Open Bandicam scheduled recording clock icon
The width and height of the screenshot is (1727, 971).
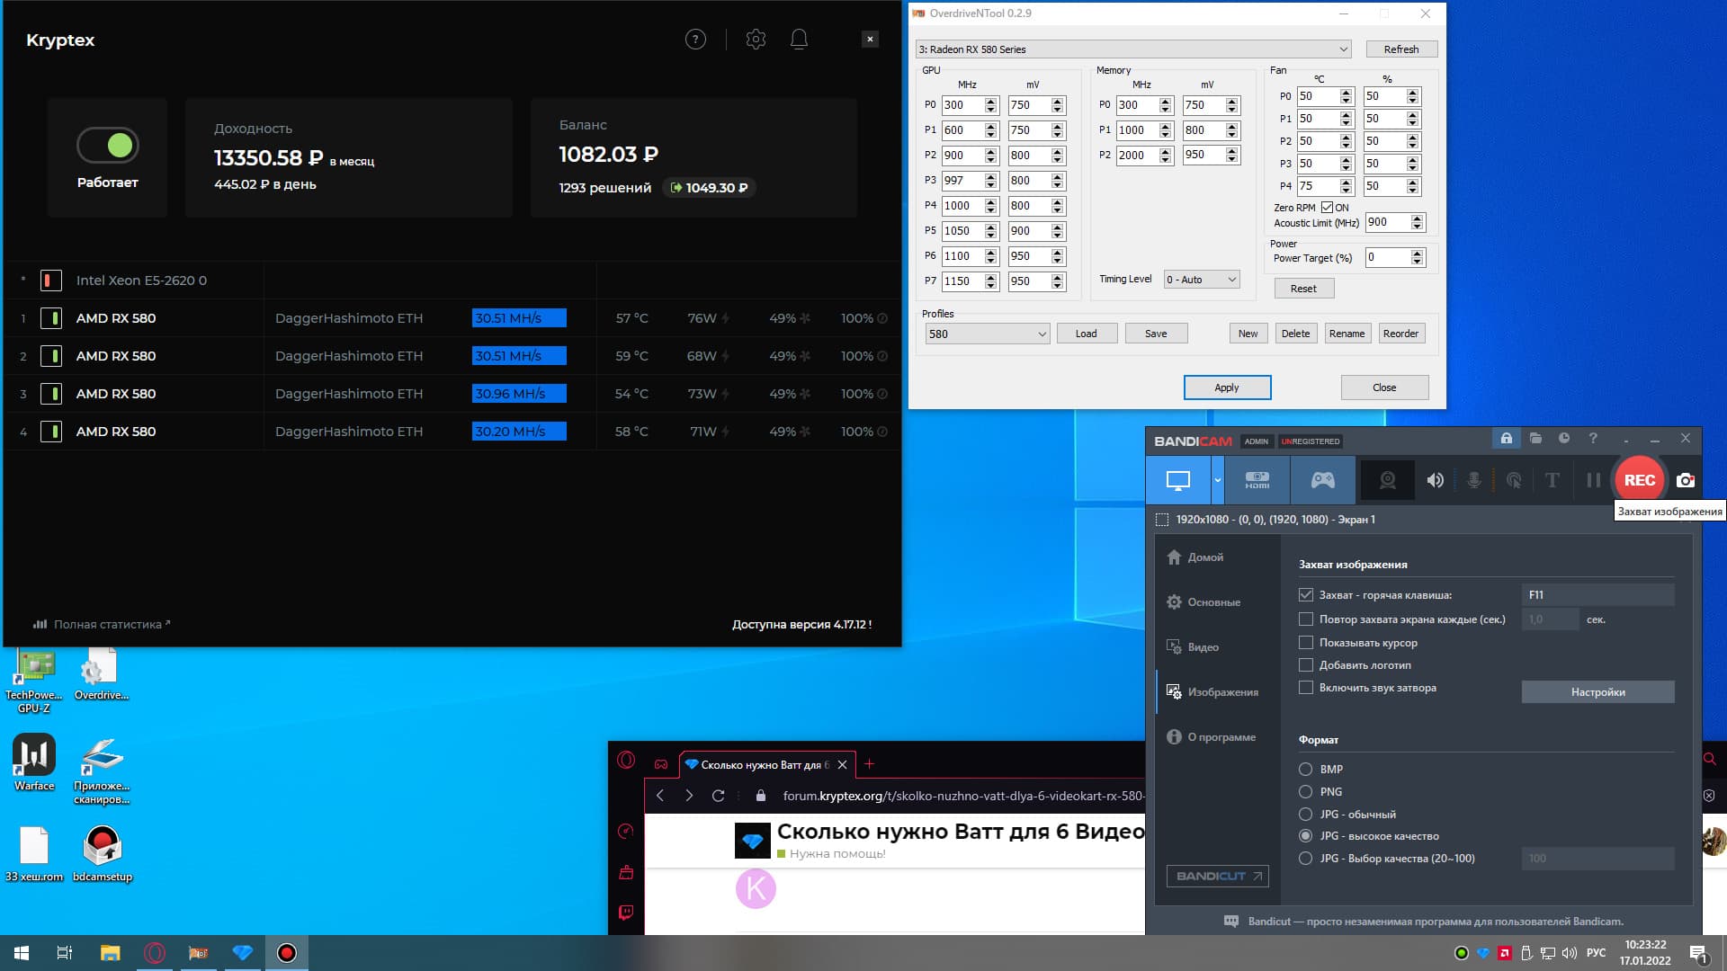1564,439
